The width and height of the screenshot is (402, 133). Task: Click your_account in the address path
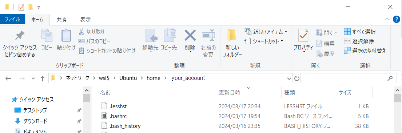click(188, 78)
